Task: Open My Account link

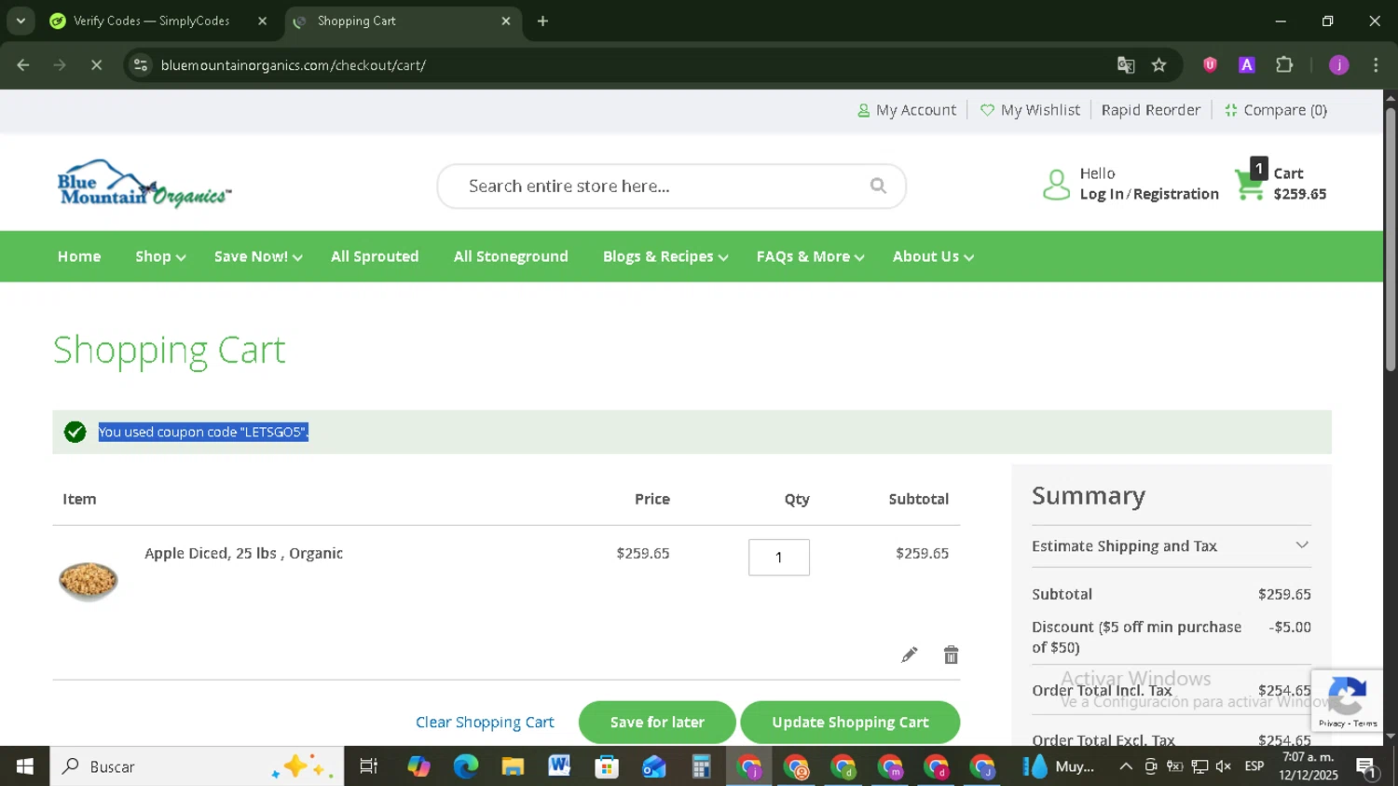Action: coord(907,110)
